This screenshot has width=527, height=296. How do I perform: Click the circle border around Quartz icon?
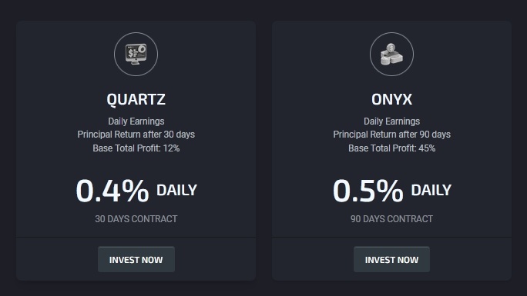[136, 33]
